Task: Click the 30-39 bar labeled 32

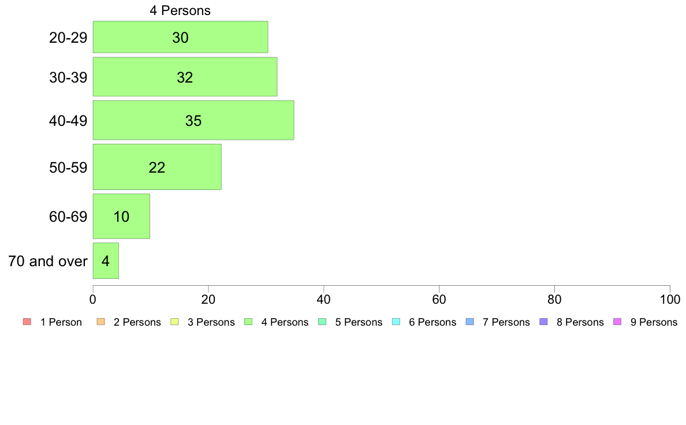Action: (x=185, y=77)
